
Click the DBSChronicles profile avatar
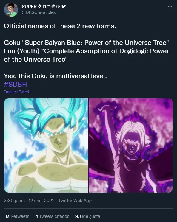click(x=11, y=10)
